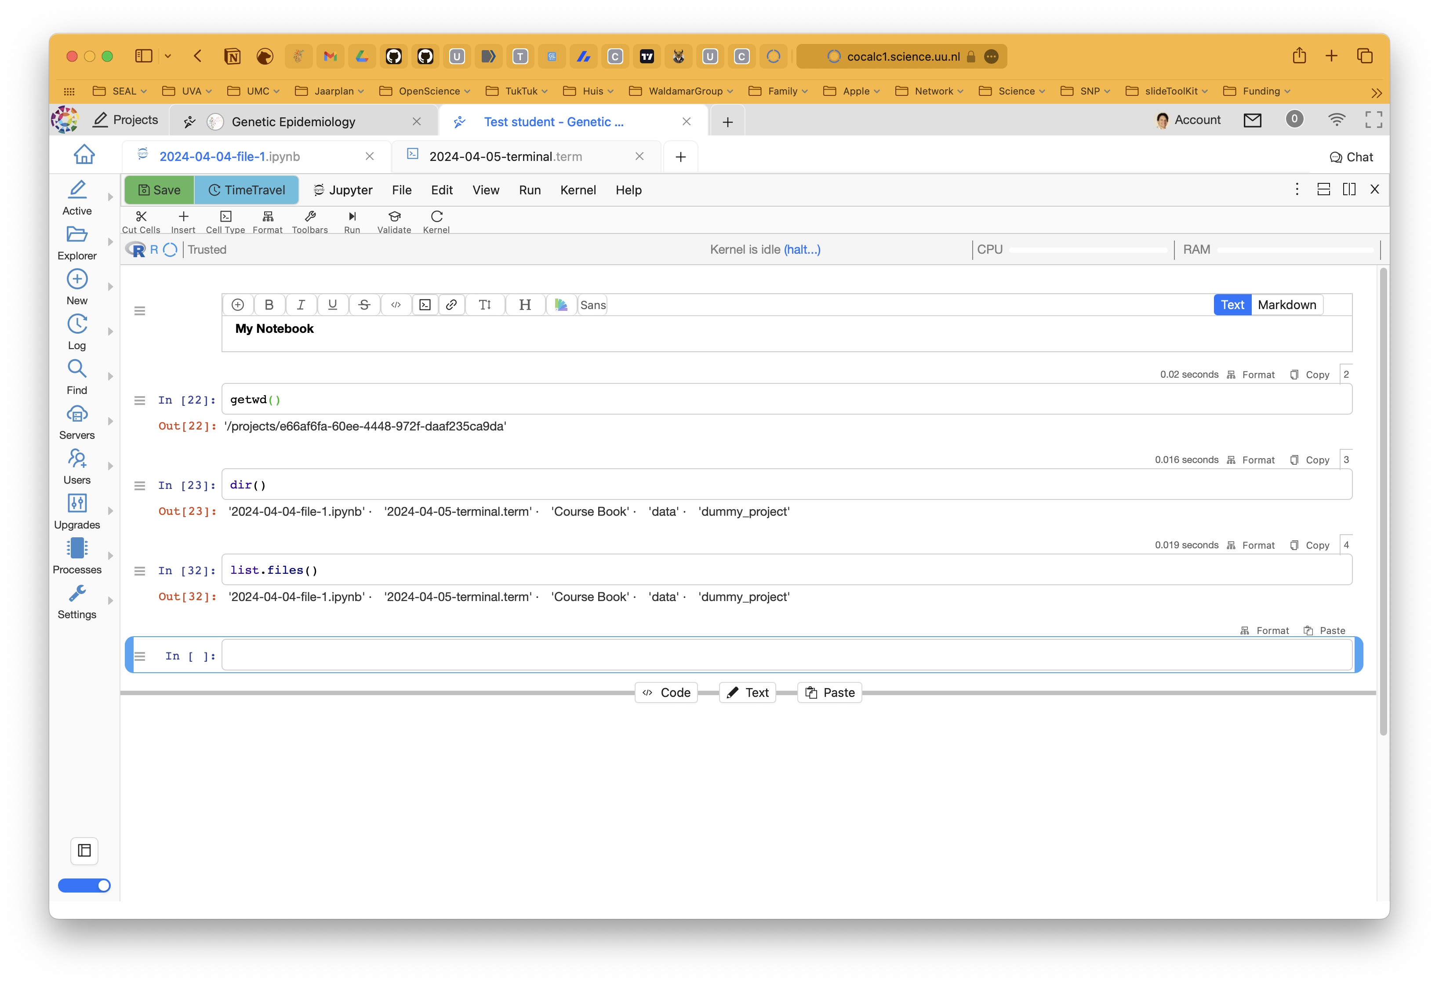Image resolution: width=1439 pixels, height=984 pixels.
Task: Click the halt kernel link
Action: point(802,250)
